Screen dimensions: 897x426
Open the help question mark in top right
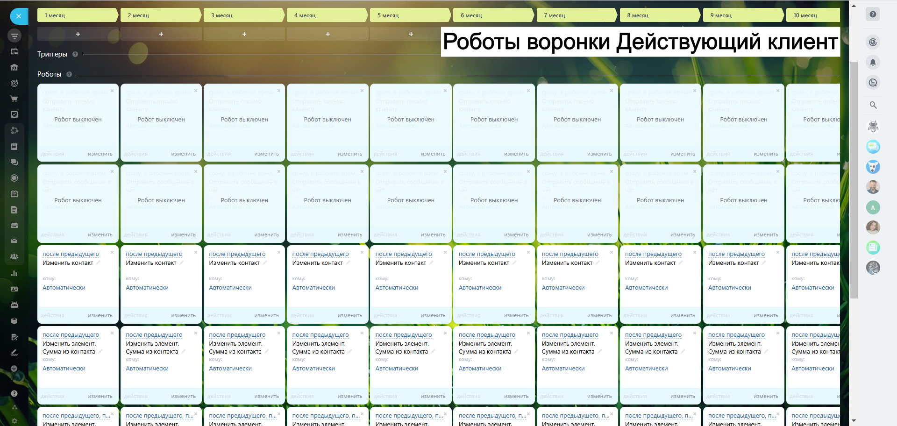point(873,14)
